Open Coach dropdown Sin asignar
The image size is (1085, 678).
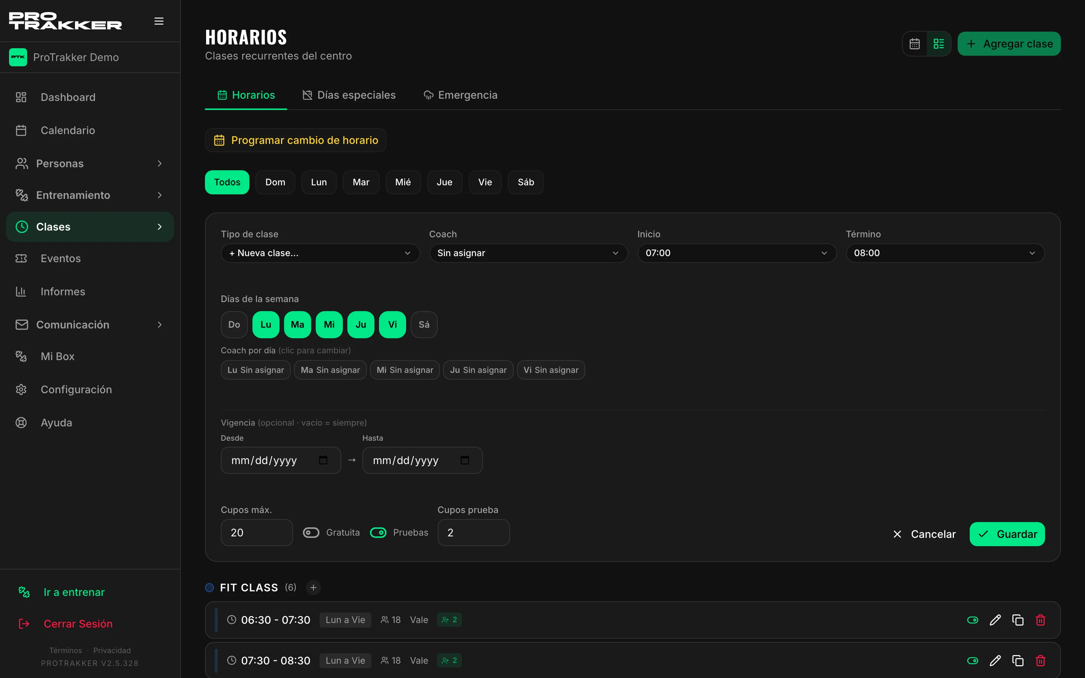pos(529,253)
